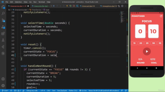Open the widget inspector magnifier icon
The image size is (165, 92).
pyautogui.click(x=77, y=6)
